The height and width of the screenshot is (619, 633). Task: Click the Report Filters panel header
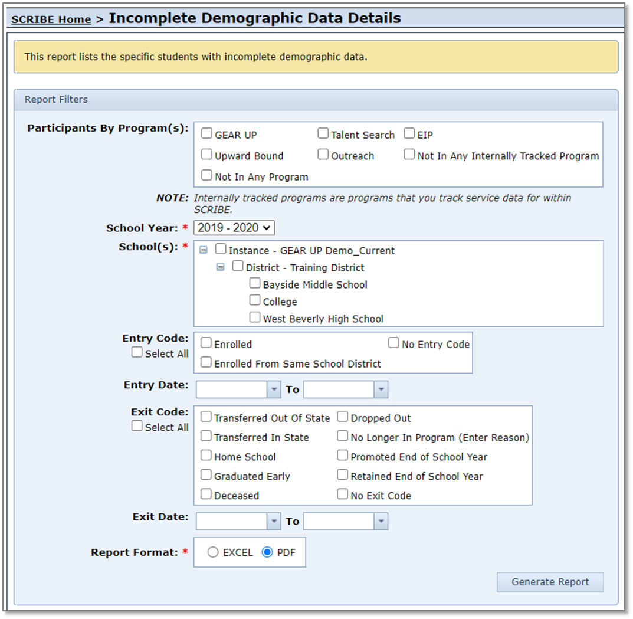point(316,100)
